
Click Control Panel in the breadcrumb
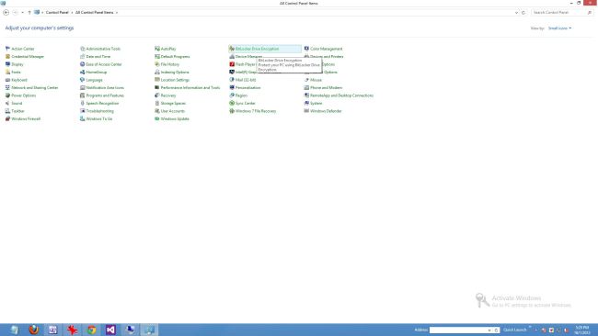click(57, 13)
